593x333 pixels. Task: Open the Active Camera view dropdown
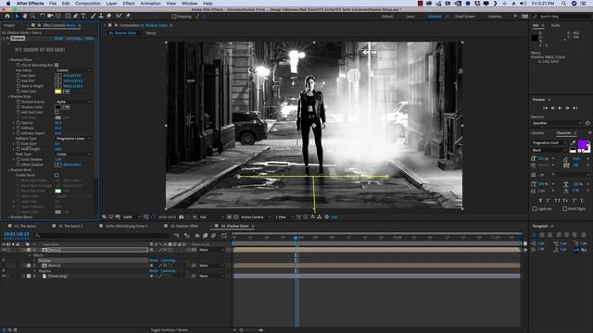(x=255, y=217)
